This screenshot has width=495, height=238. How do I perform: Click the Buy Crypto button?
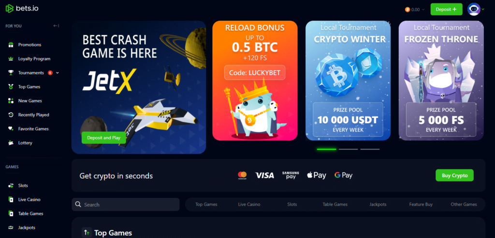(454, 176)
